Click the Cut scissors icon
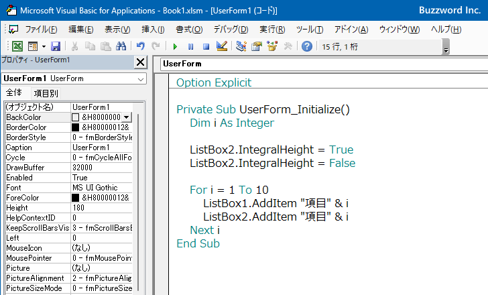 click(74, 46)
